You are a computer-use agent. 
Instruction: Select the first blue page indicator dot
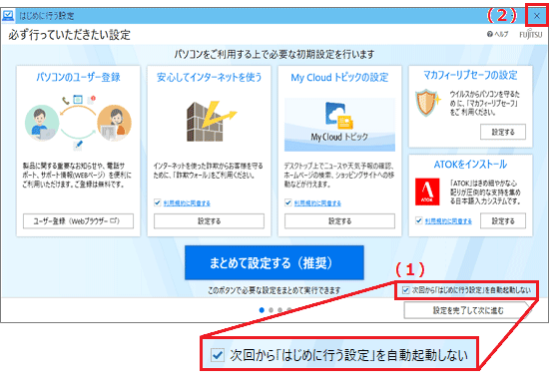(x=262, y=310)
